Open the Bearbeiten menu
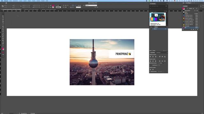204x114 pixels. [16, 1]
